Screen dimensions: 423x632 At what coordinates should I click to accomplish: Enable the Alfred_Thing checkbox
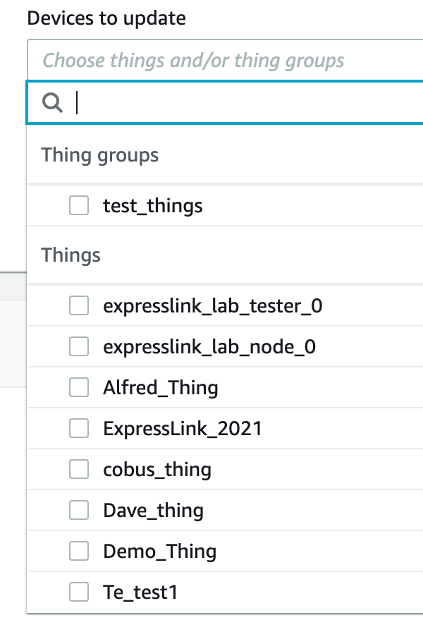(x=79, y=387)
